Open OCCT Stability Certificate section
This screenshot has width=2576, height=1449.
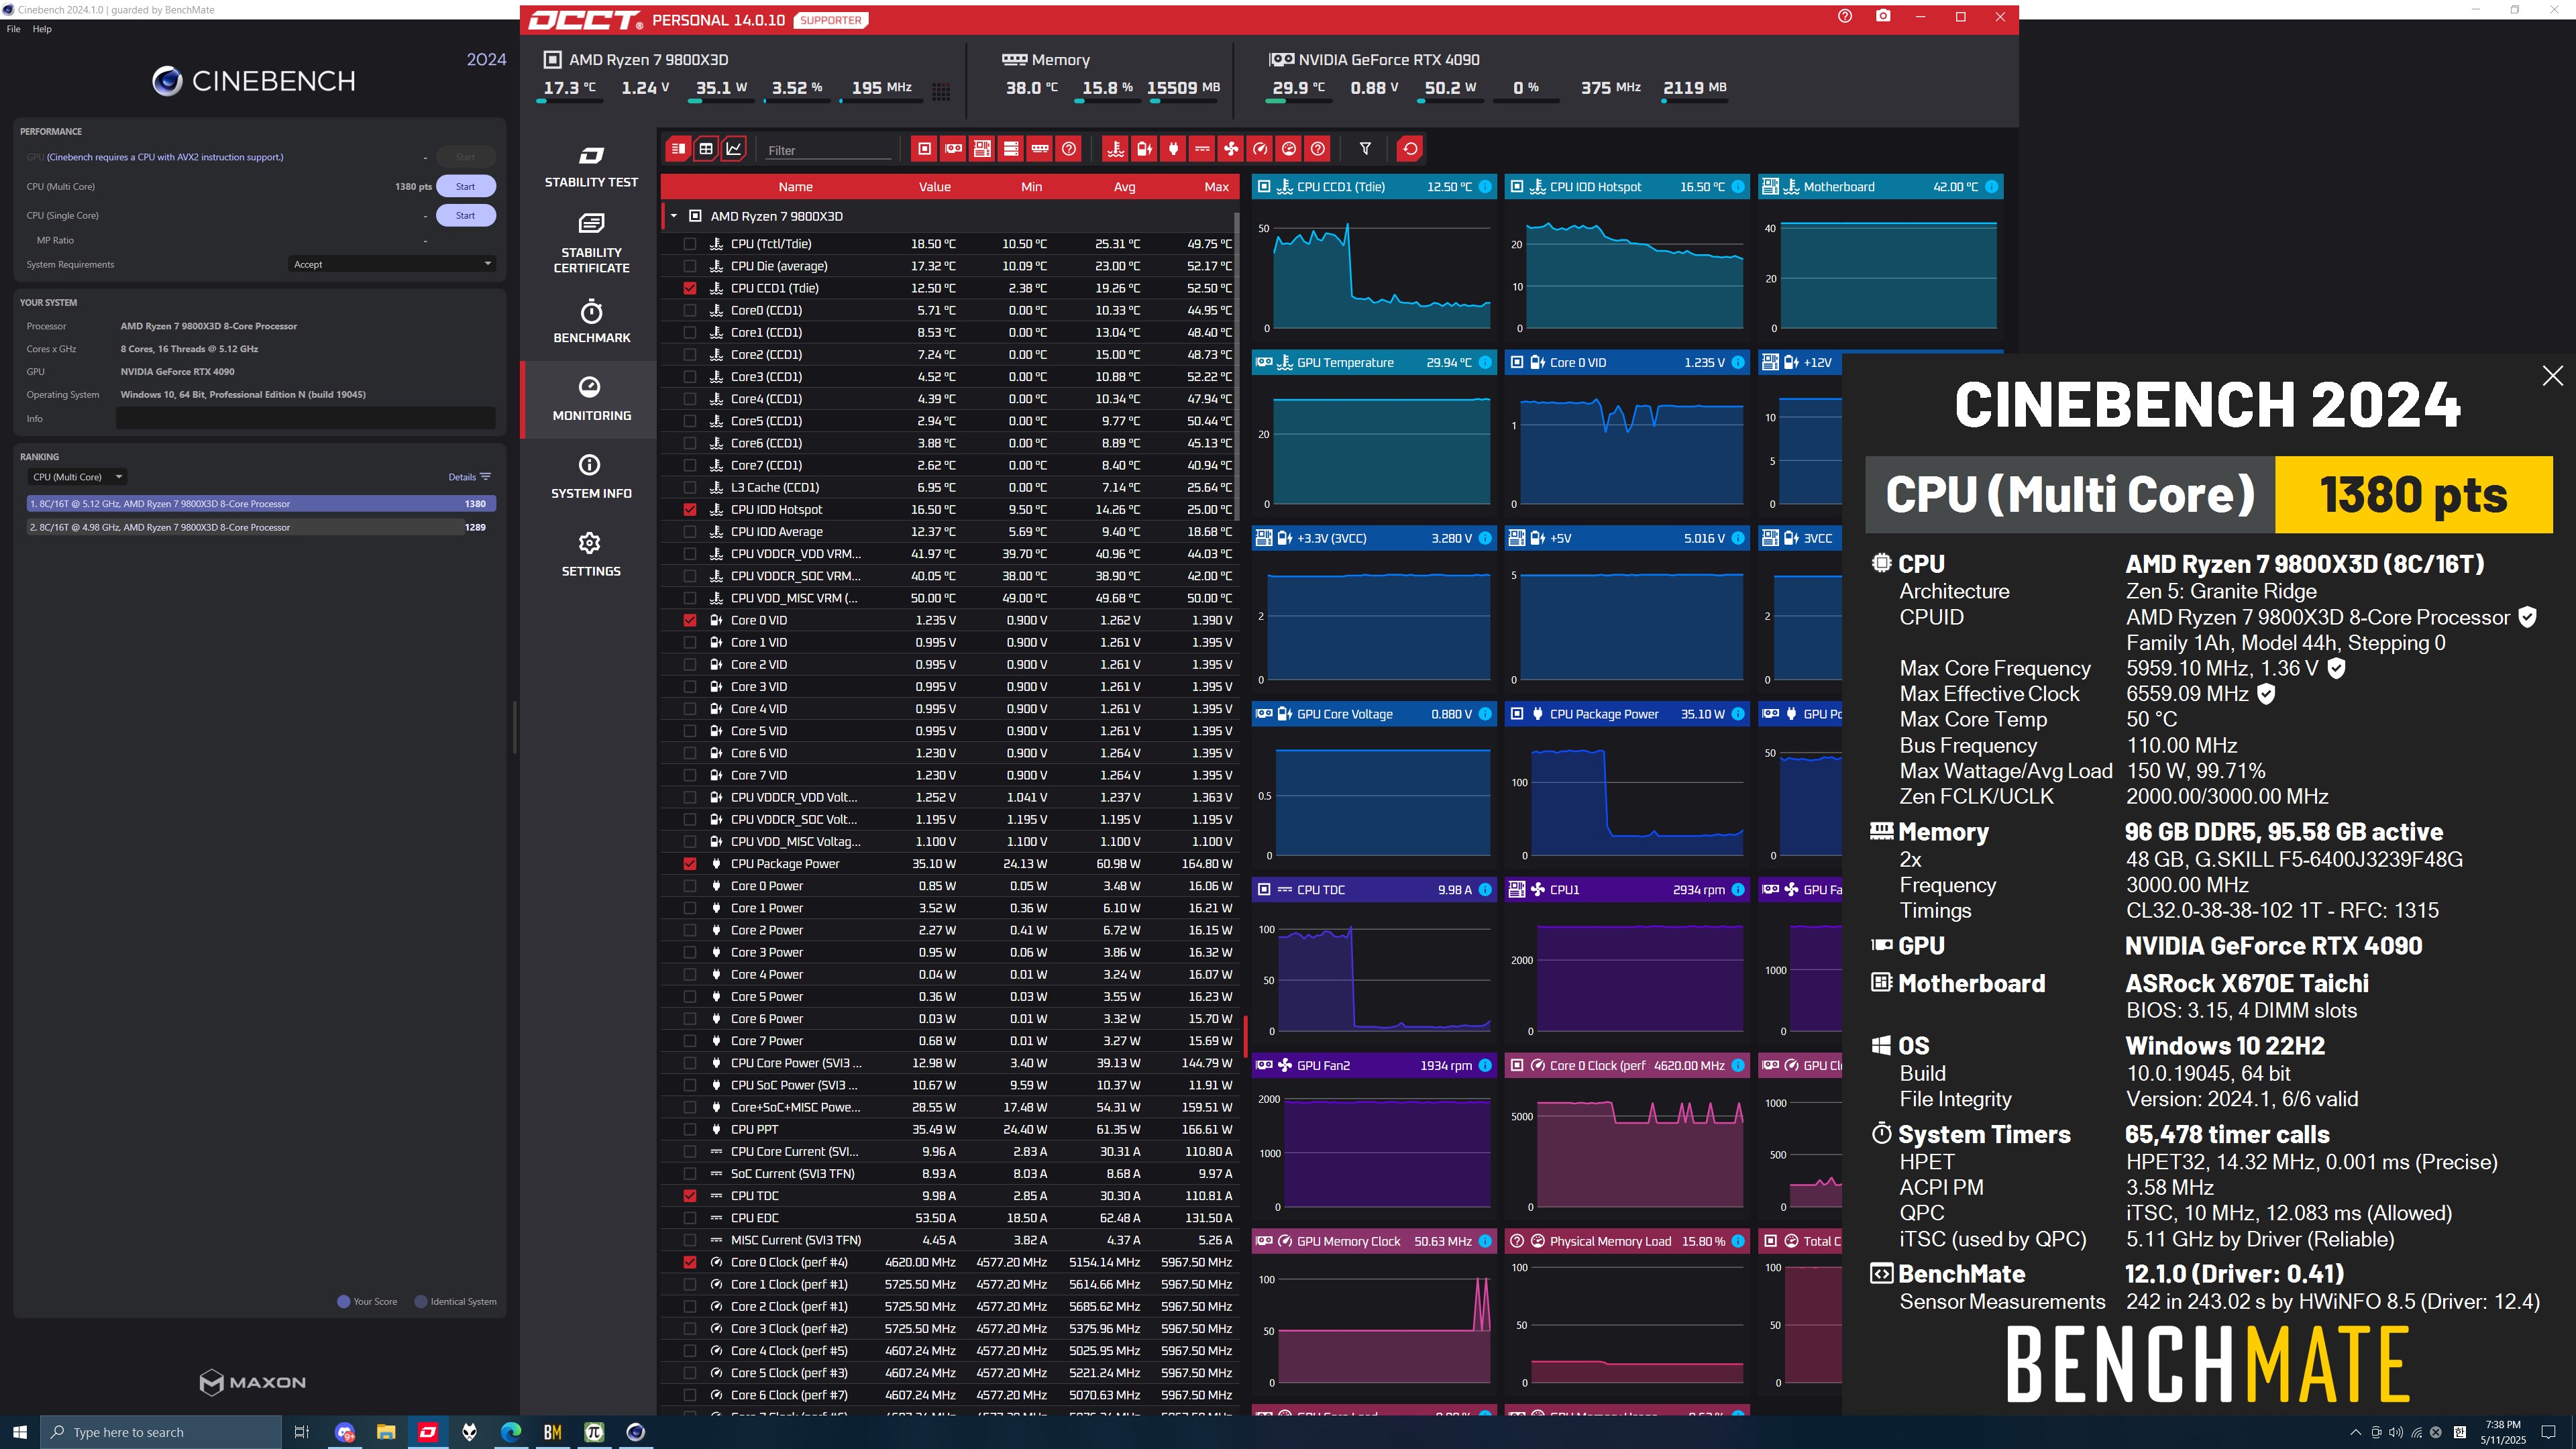click(x=590, y=243)
